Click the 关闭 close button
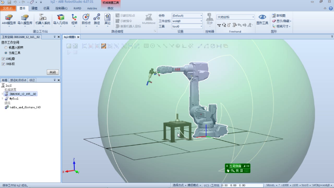Image resolution: width=334 pixels, height=188 pixels. point(53,72)
